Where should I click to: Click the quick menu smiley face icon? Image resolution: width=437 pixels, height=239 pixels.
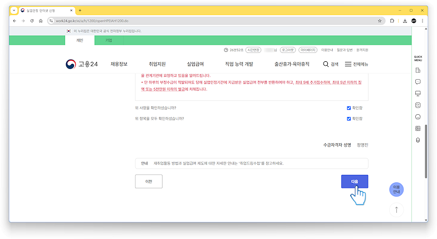coord(418,117)
